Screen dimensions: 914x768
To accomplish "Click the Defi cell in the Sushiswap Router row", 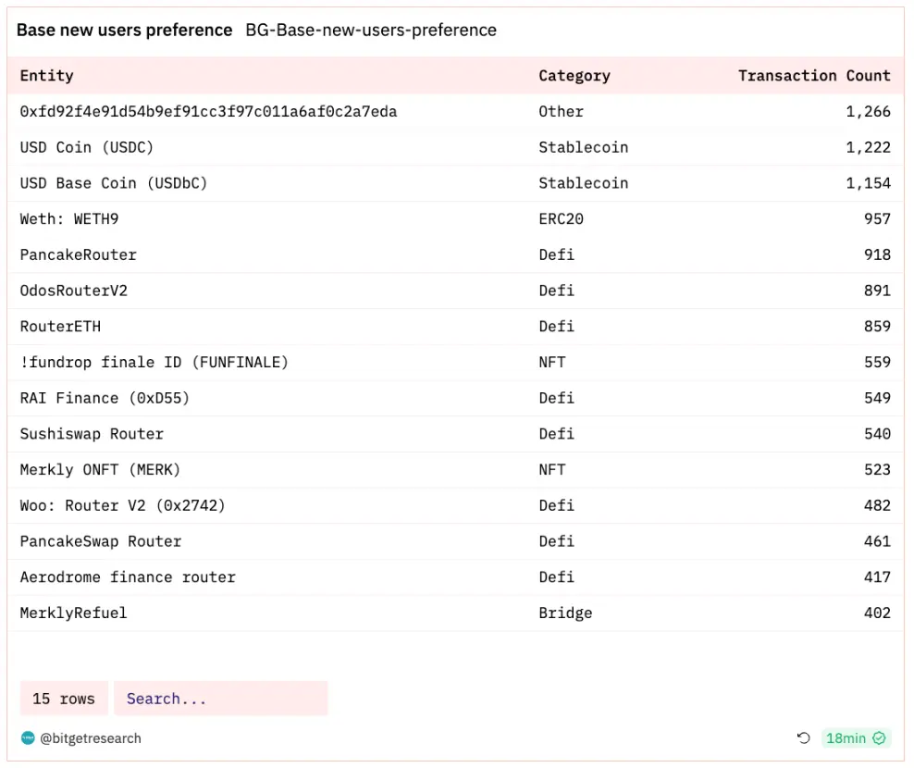I will click(557, 433).
